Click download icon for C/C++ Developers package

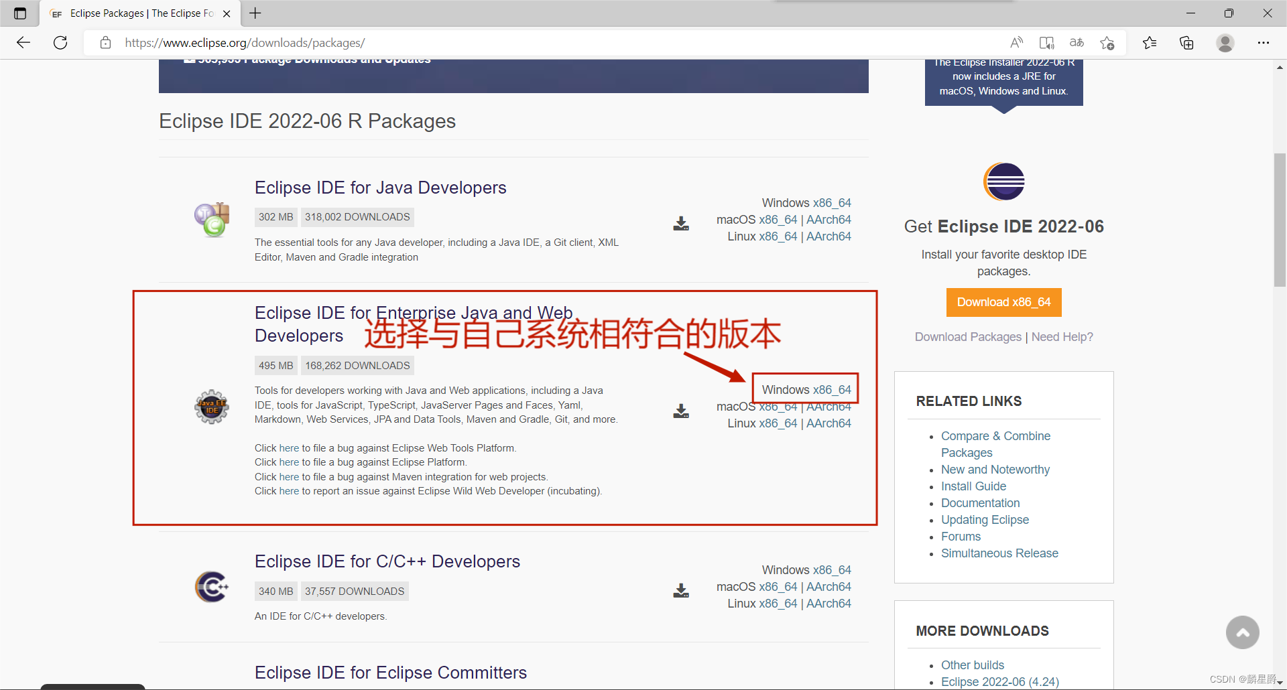point(681,591)
